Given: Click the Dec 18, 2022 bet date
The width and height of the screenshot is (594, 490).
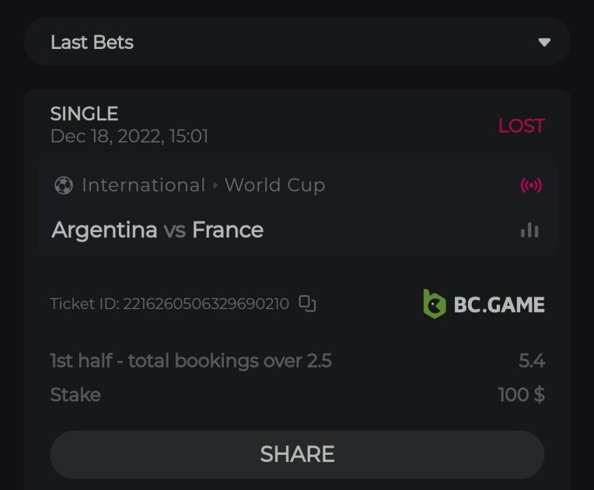Looking at the screenshot, I should [129, 136].
